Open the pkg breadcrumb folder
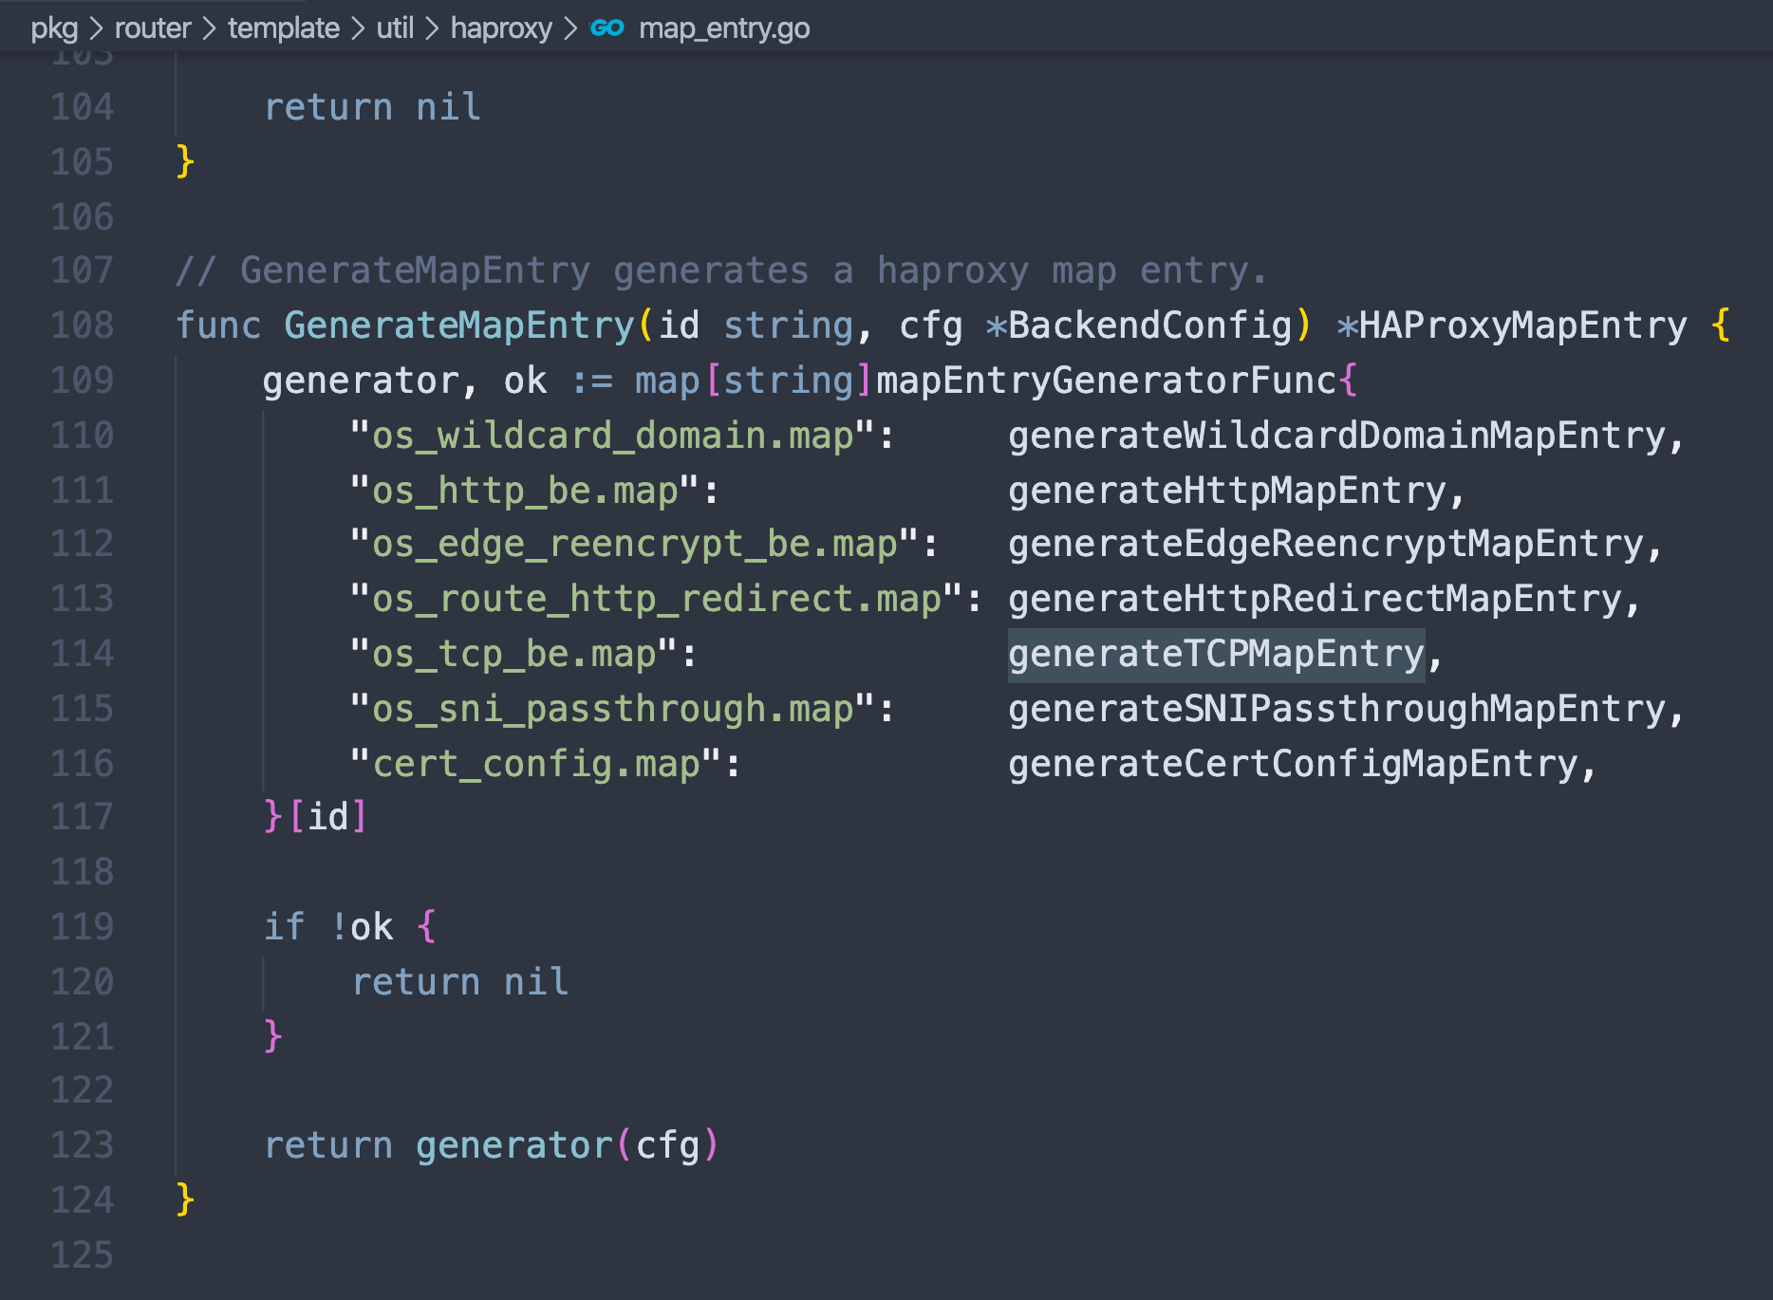1773x1300 pixels. point(54,28)
